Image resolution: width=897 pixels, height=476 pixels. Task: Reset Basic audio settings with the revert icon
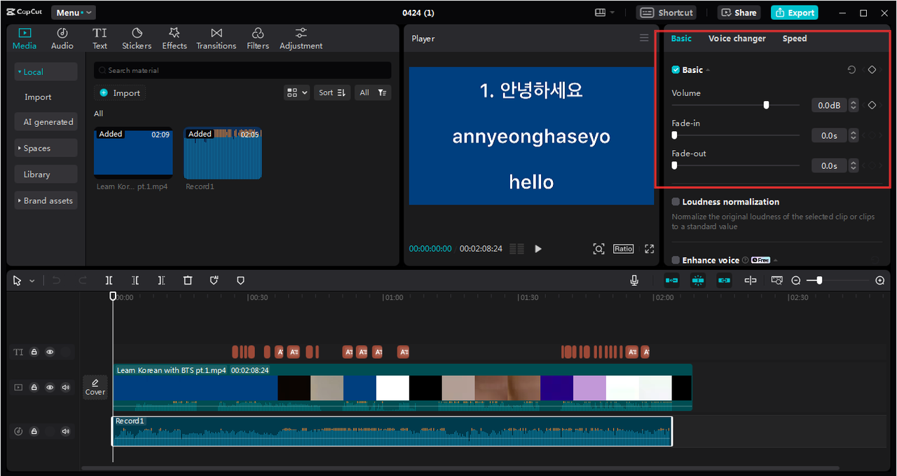pos(851,70)
